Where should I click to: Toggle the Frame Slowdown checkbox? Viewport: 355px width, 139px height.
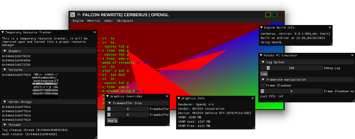(263, 85)
